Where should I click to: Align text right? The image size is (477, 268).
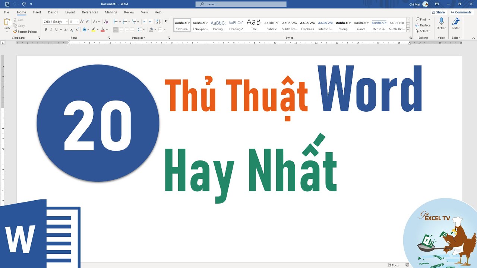click(127, 29)
